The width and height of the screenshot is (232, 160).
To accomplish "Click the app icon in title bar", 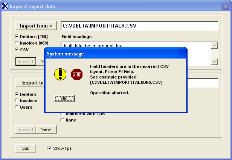I will pyautogui.click(x=5, y=6).
